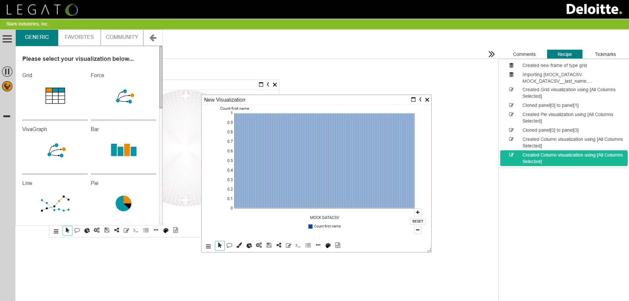Switch to the FAVORITES tab
This screenshot has height=301, width=629.
click(79, 38)
